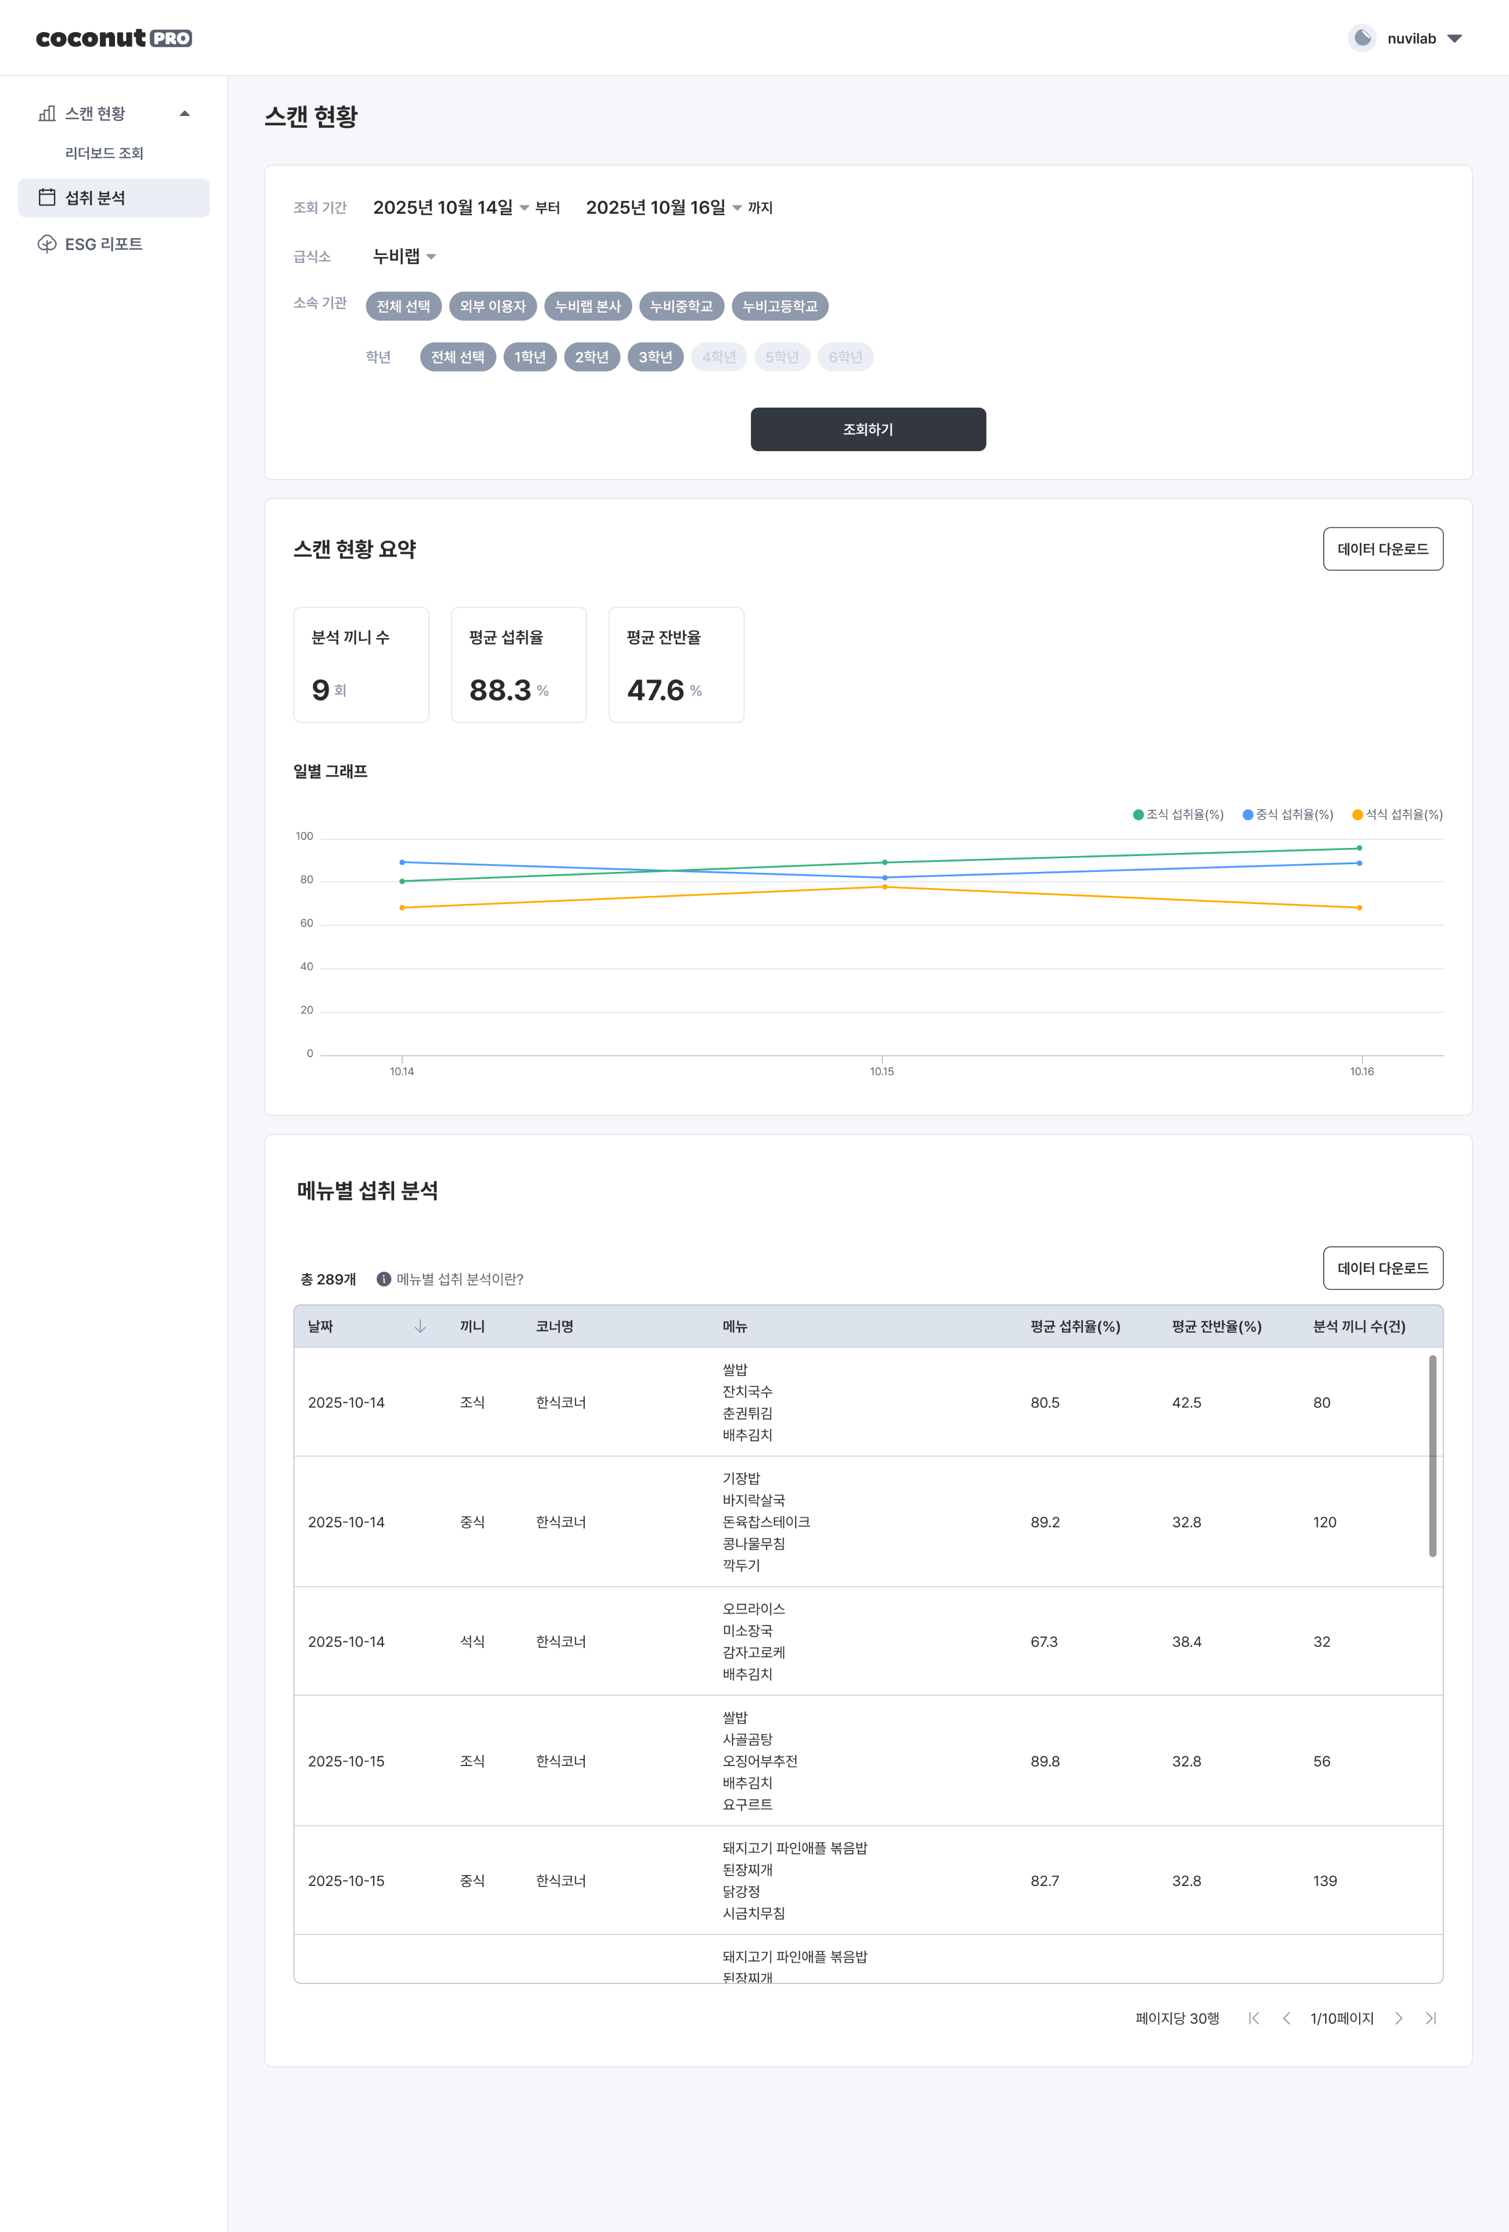Viewport: 1509px width, 2232px height.
Task: Click 데이터 다운로드 in scan summary section
Action: [x=1382, y=548]
